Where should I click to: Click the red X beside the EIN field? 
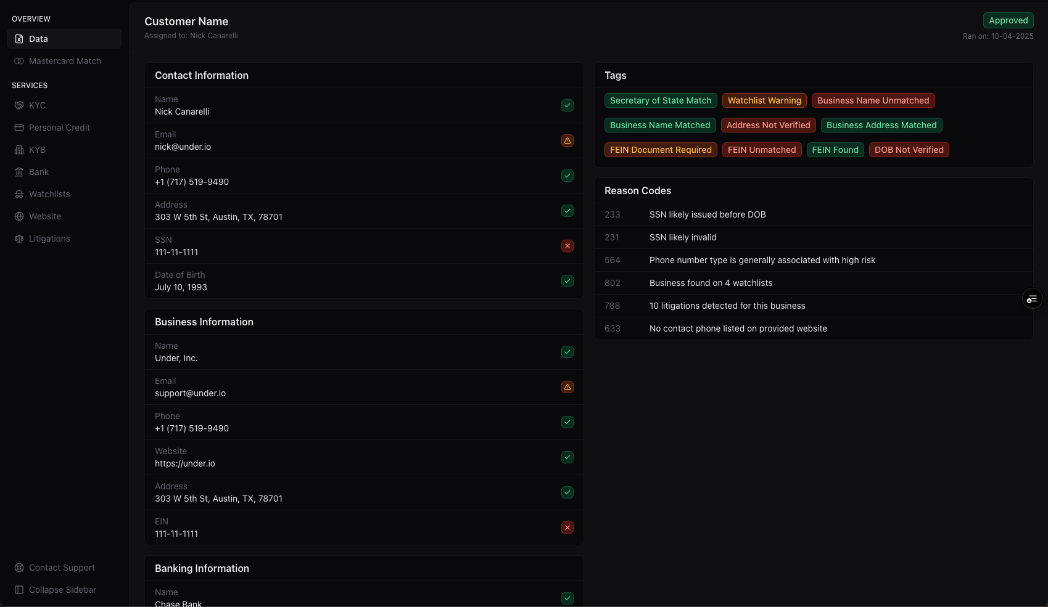[x=567, y=528]
